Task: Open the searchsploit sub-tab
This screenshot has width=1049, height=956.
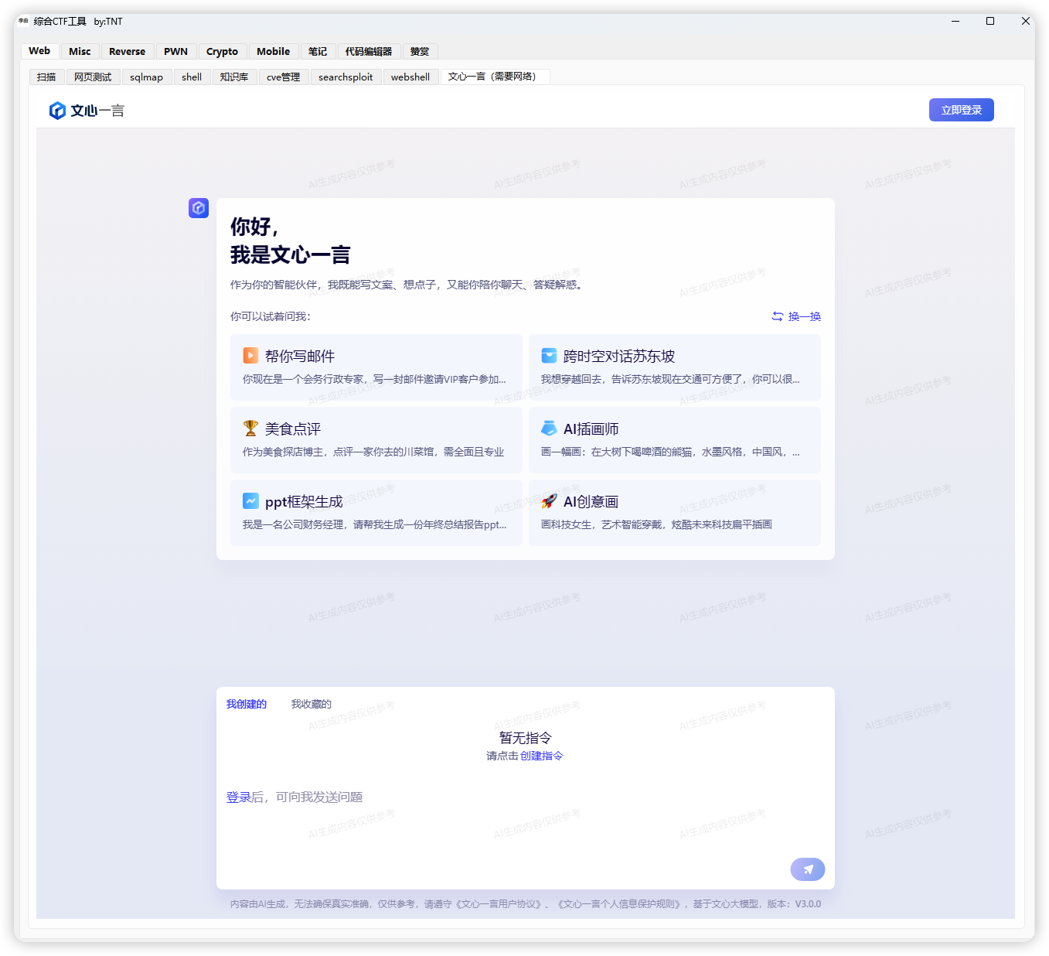Action: [x=346, y=77]
